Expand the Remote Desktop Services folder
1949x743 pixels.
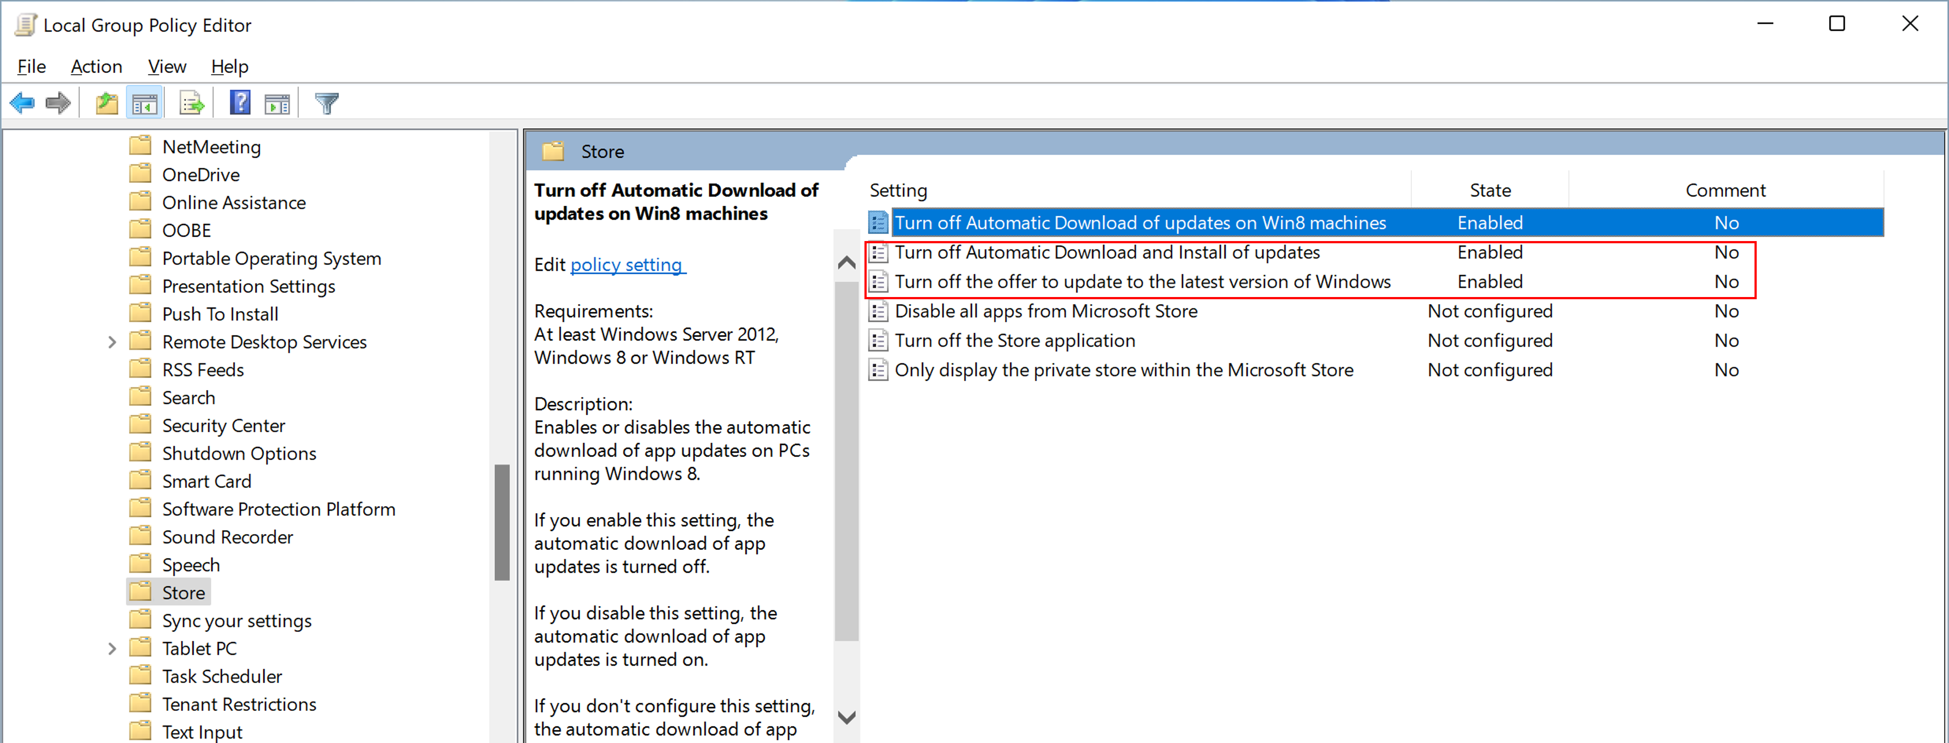[x=112, y=342]
